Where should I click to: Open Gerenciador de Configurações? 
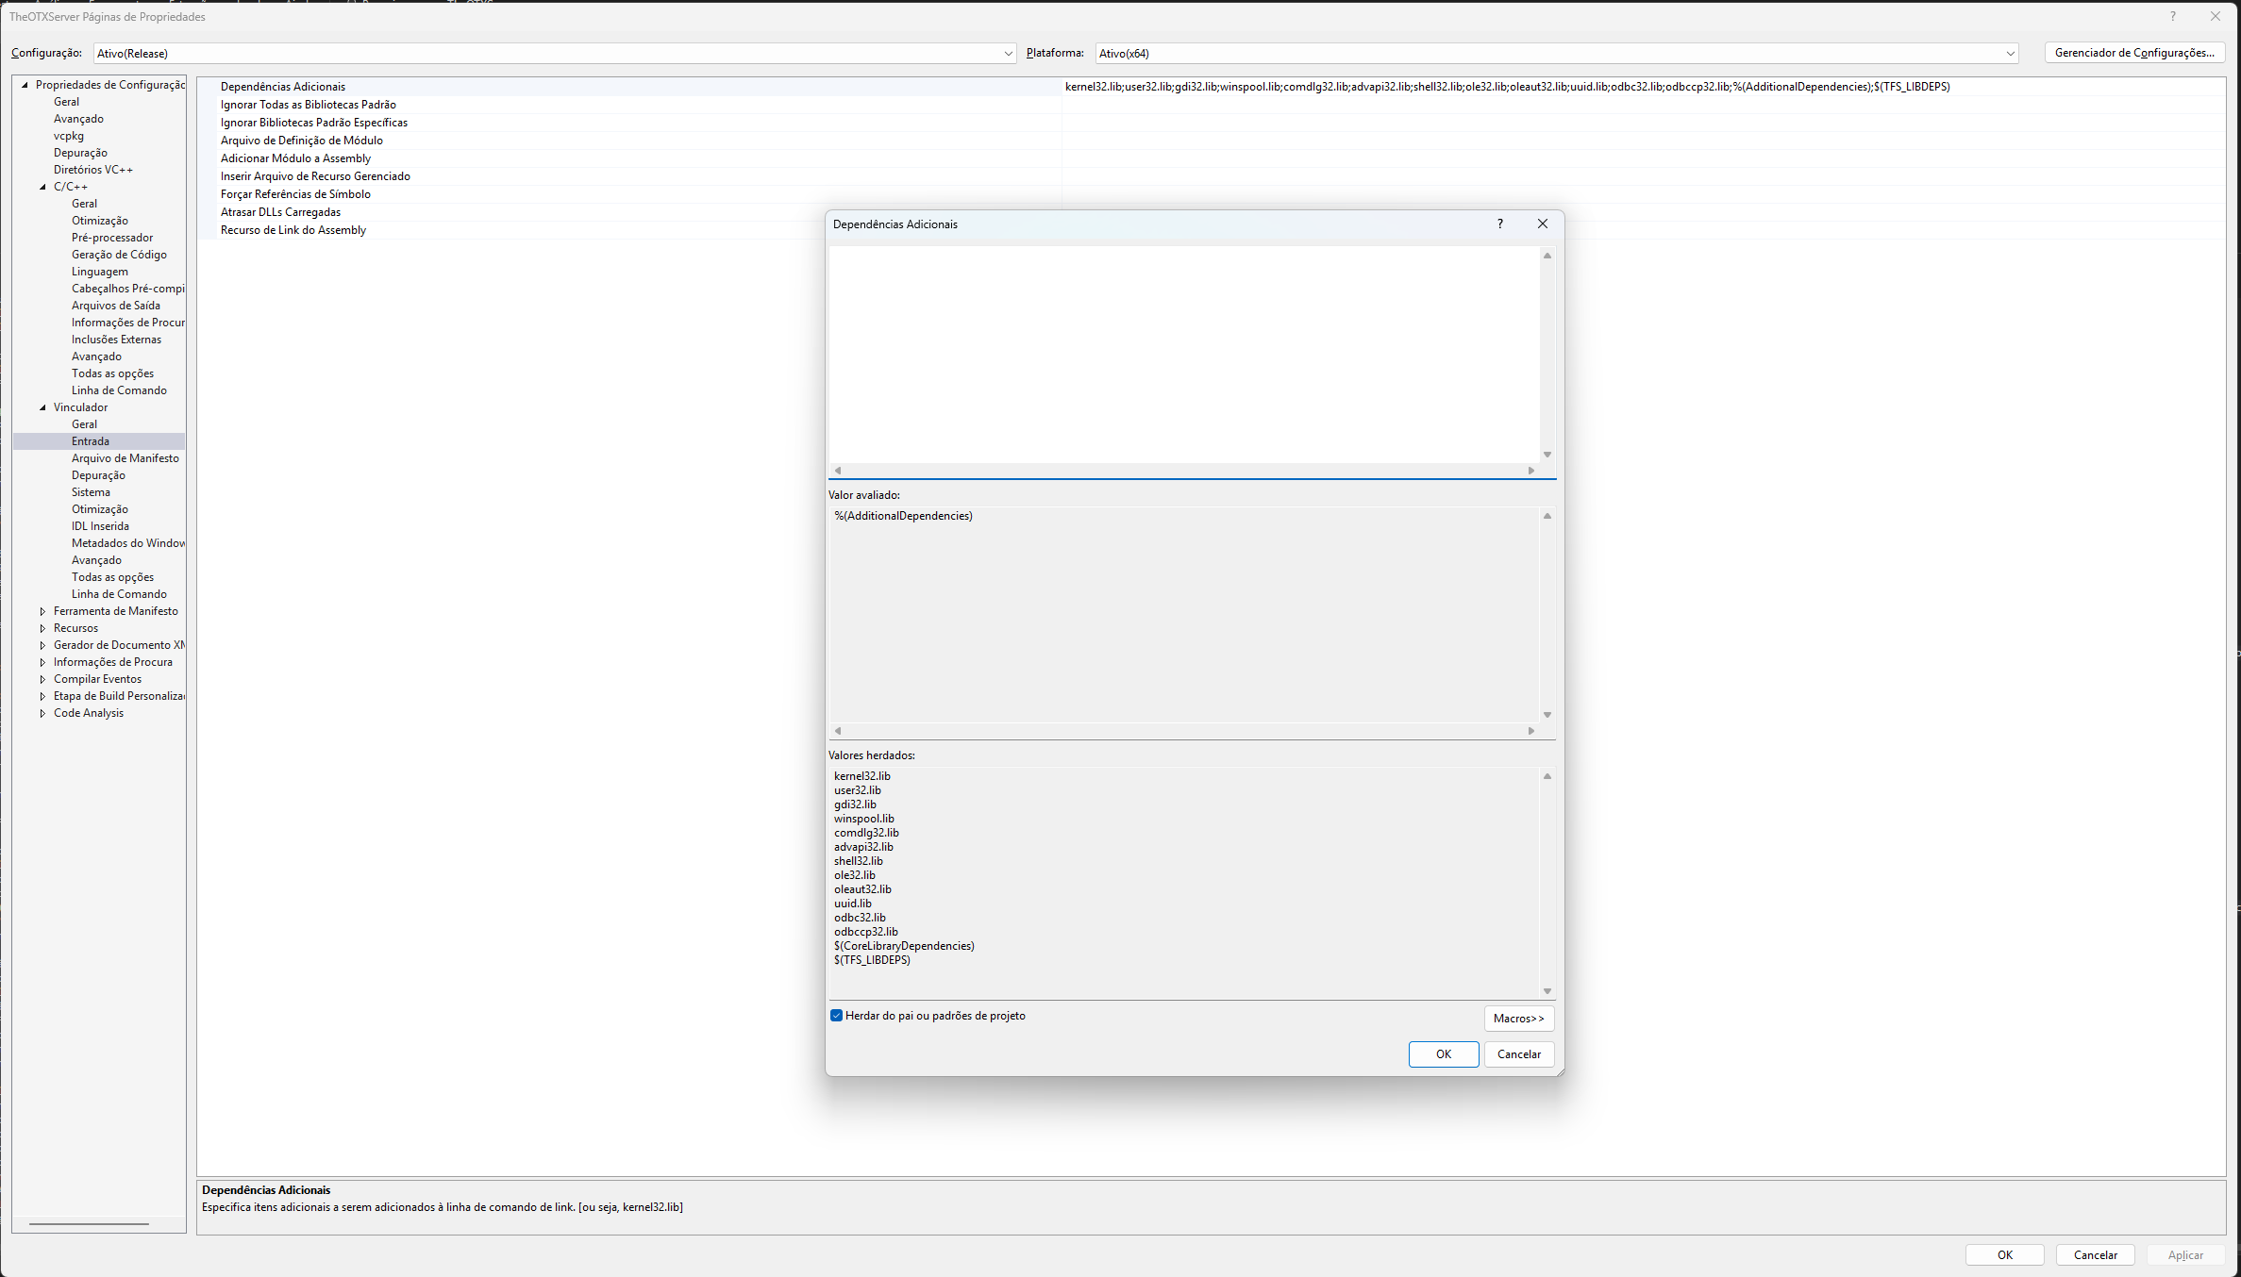2133,53
